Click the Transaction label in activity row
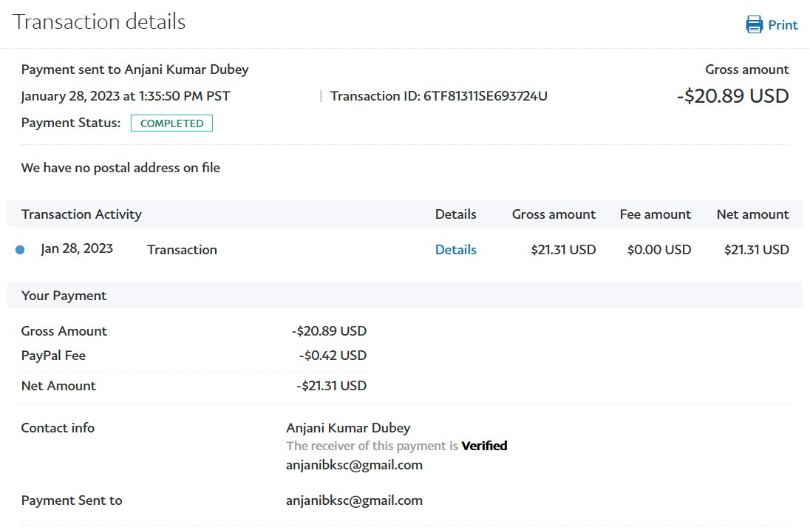Screen dimensions: 810x530 tap(182, 250)
